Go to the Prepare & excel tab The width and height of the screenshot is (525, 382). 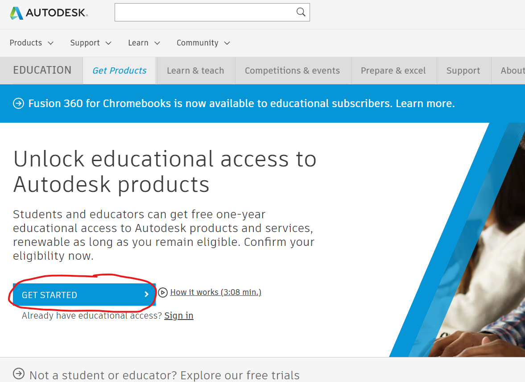(393, 71)
